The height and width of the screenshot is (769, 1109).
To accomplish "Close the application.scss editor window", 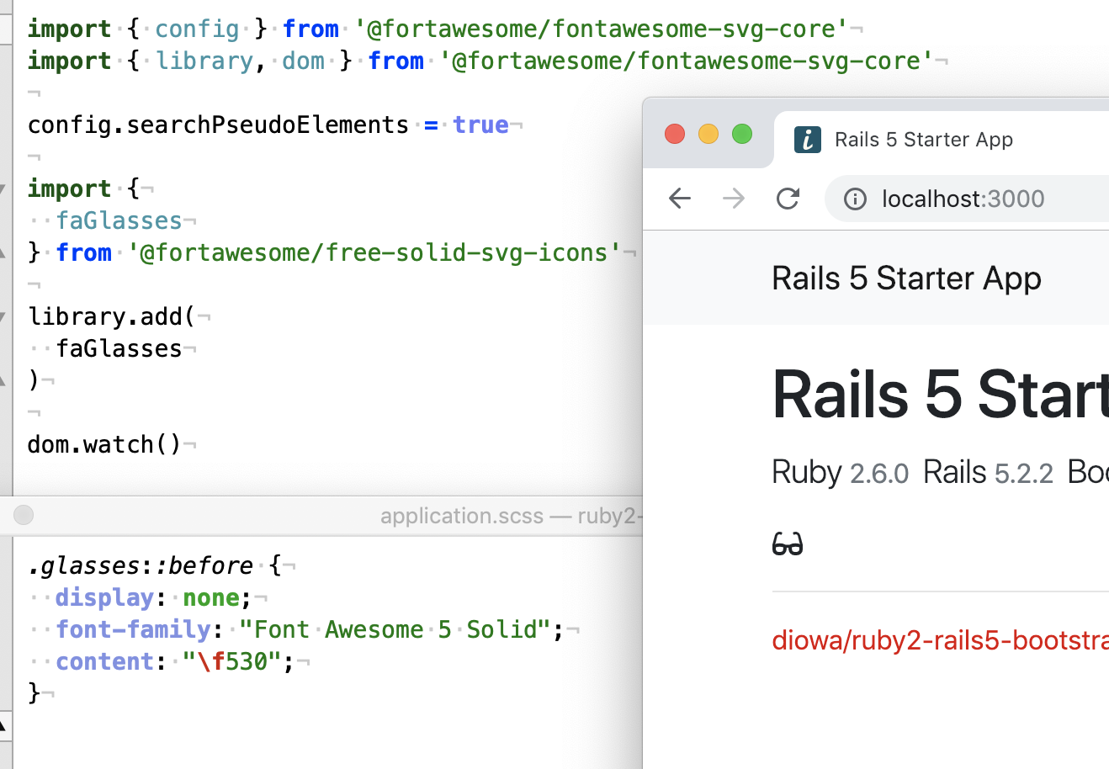I will pyautogui.click(x=24, y=514).
